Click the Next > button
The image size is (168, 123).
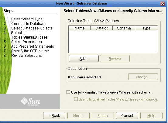[x=78, y=115]
